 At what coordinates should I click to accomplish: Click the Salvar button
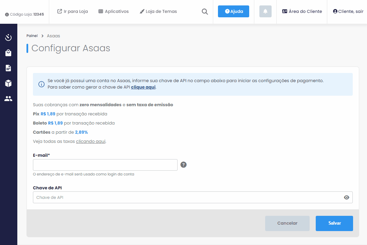(334, 223)
